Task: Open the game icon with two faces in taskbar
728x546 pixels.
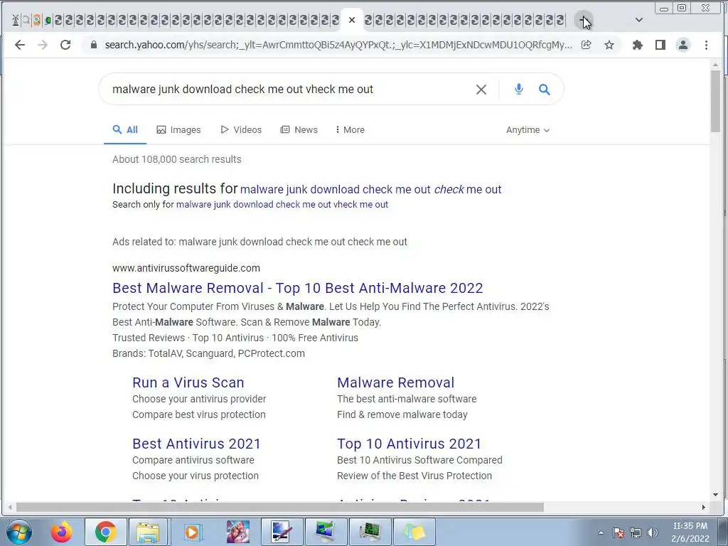Action: tap(237, 532)
